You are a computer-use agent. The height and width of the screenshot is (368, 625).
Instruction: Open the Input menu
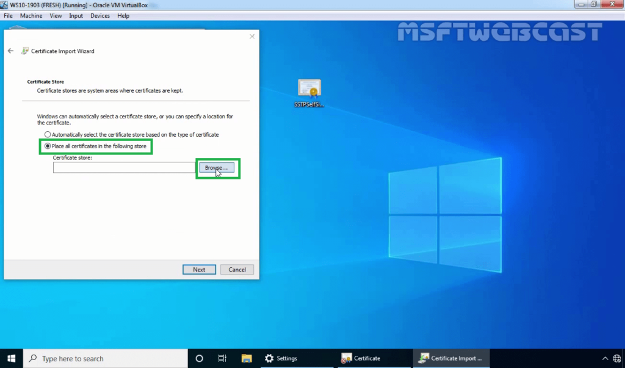[76, 15]
